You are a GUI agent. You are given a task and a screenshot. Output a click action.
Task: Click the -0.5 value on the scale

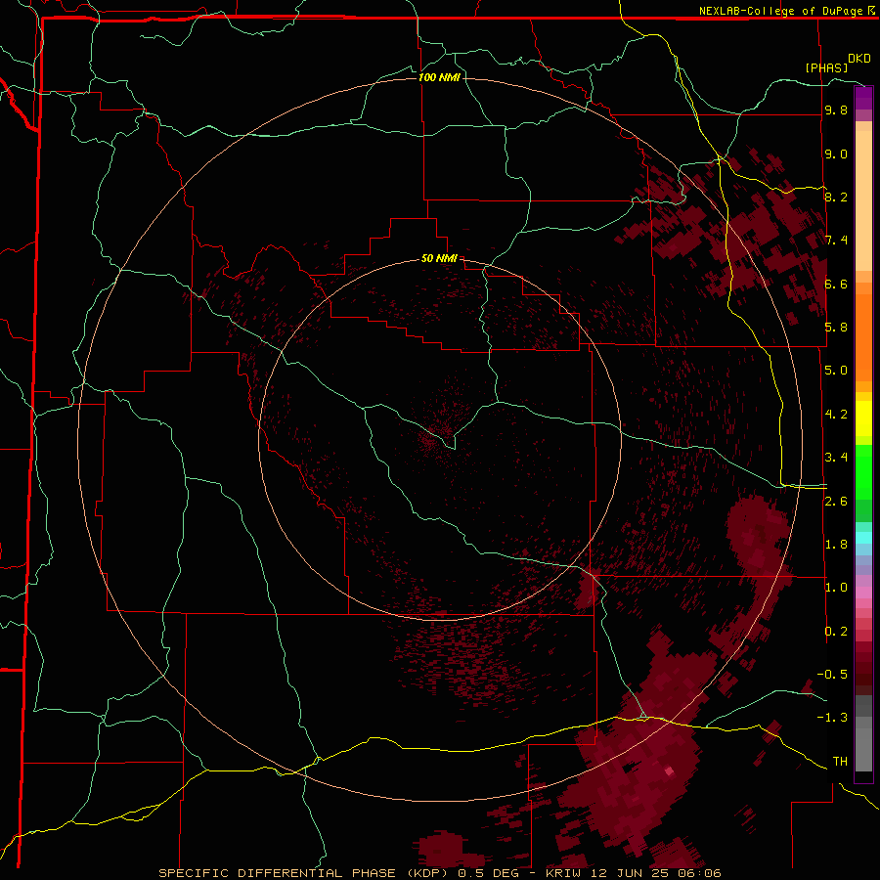(x=832, y=674)
